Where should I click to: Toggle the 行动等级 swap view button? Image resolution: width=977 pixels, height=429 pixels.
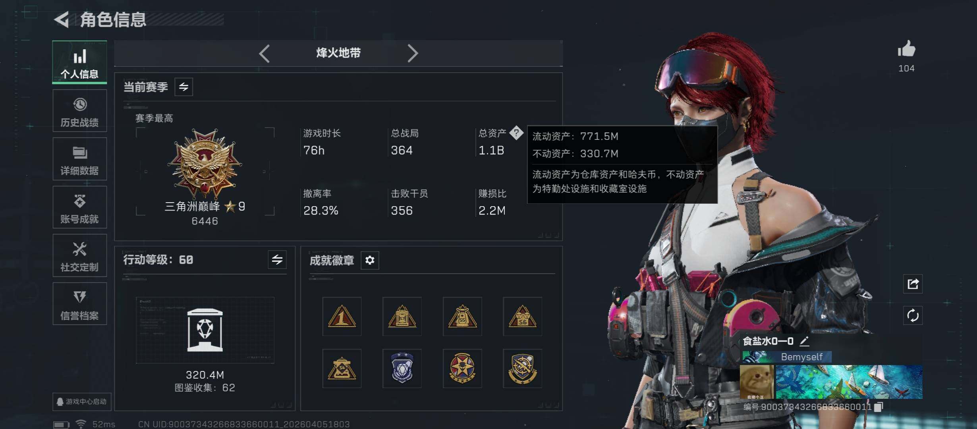277,260
